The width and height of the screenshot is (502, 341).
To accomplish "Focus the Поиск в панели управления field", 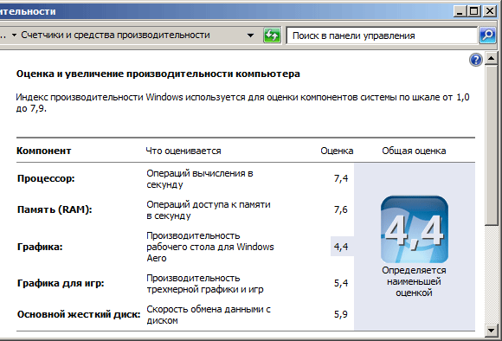I will (x=382, y=35).
